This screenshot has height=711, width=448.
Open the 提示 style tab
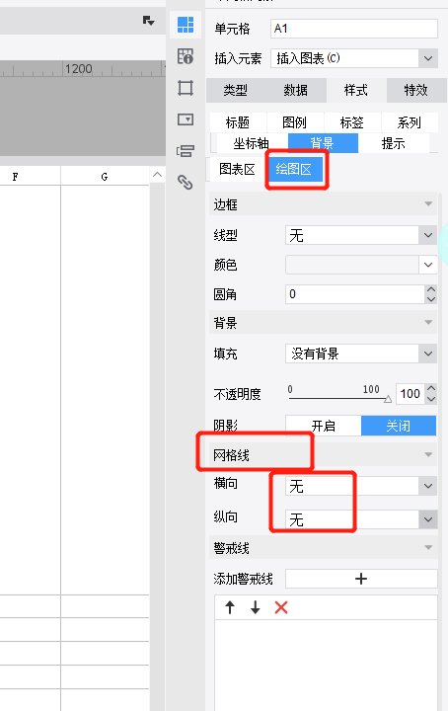coord(394,143)
